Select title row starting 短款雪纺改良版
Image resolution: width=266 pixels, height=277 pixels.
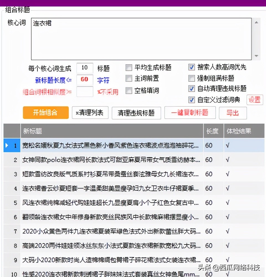tap(112, 174)
